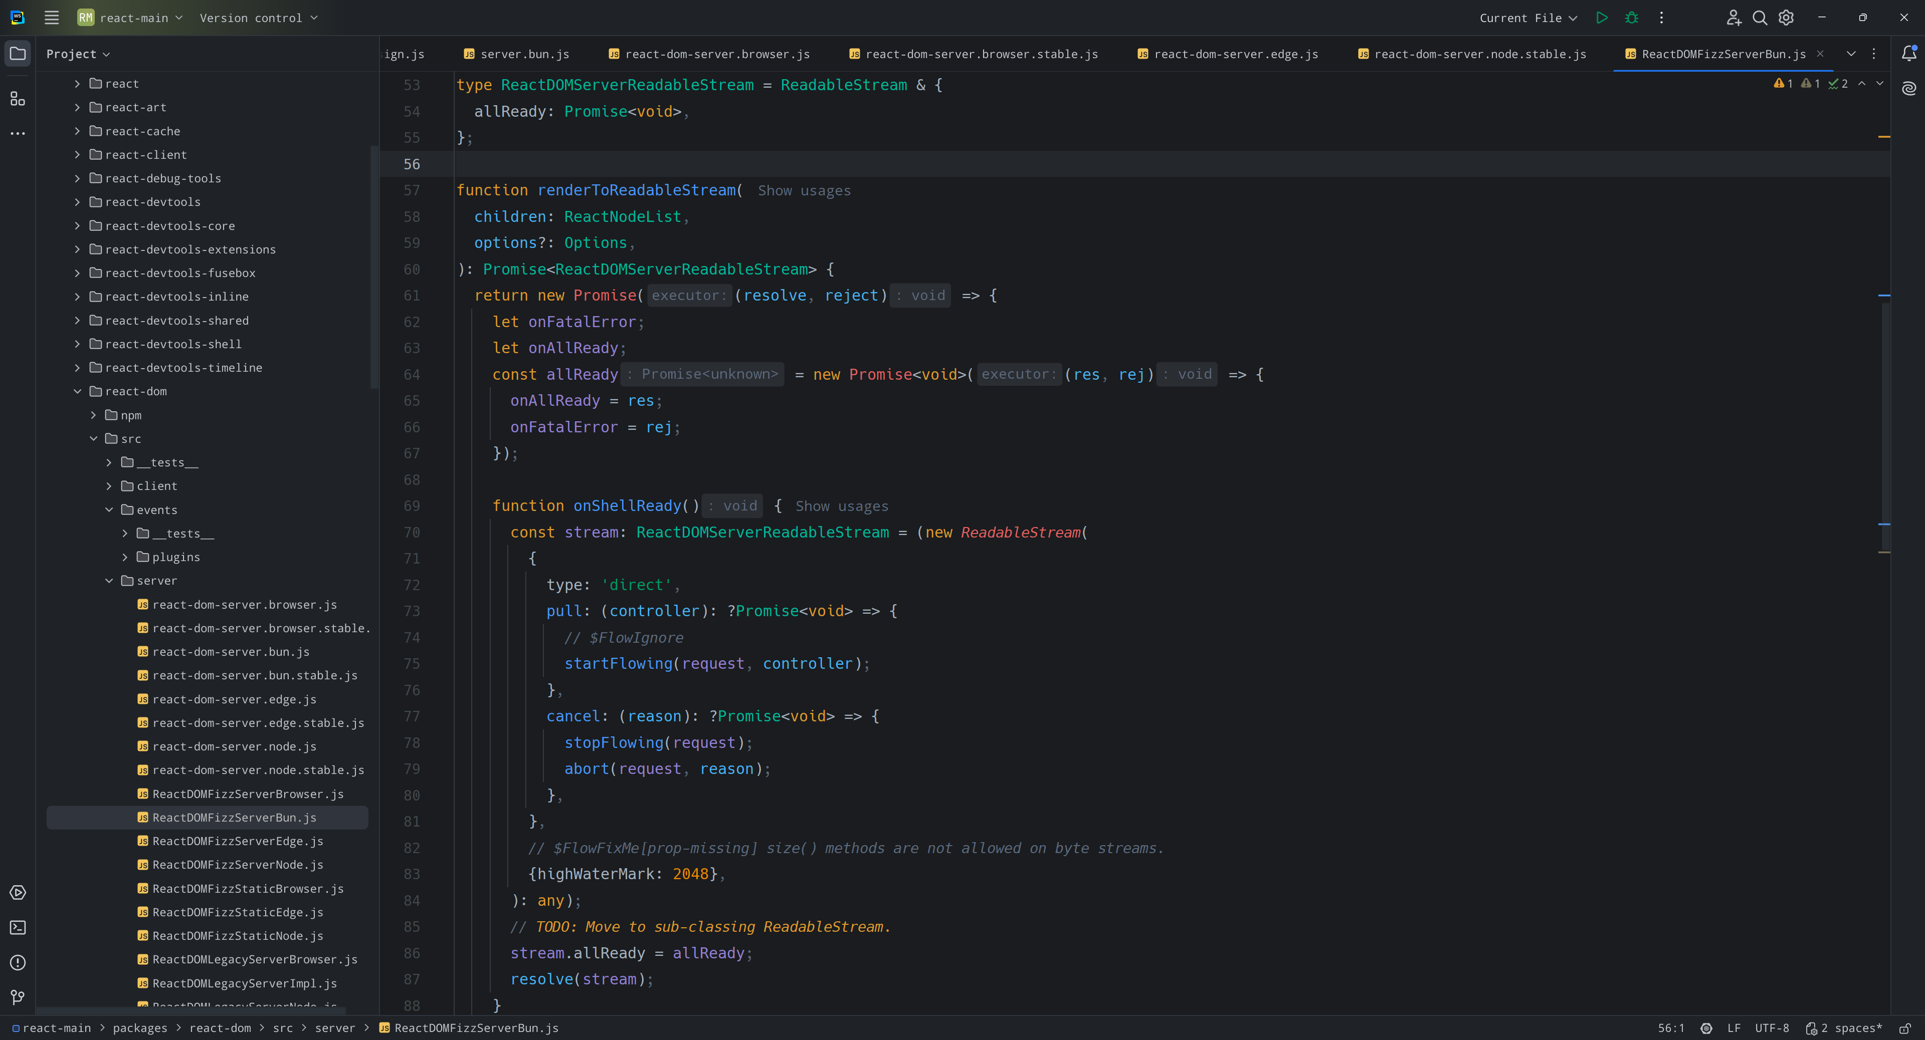Open the Services tool window icon
The width and height of the screenshot is (1925, 1040).
tap(17, 893)
